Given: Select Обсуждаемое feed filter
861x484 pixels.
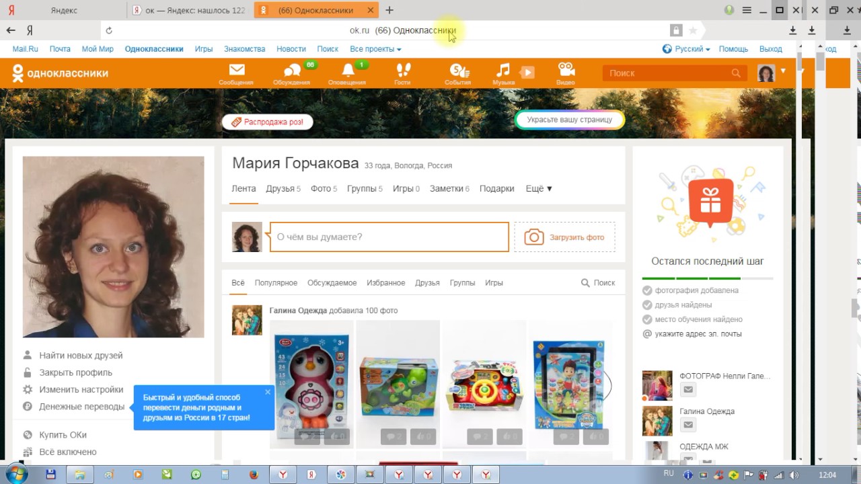Looking at the screenshot, I should click(x=332, y=283).
